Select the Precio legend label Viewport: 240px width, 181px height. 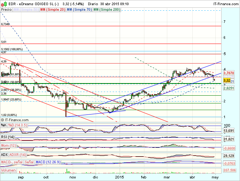pyautogui.click(x=6, y=10)
